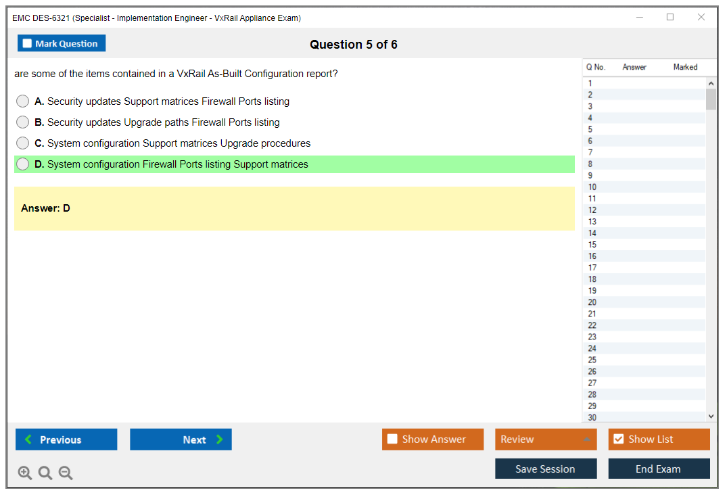Uncheck the Show List checkbox

pos(618,440)
